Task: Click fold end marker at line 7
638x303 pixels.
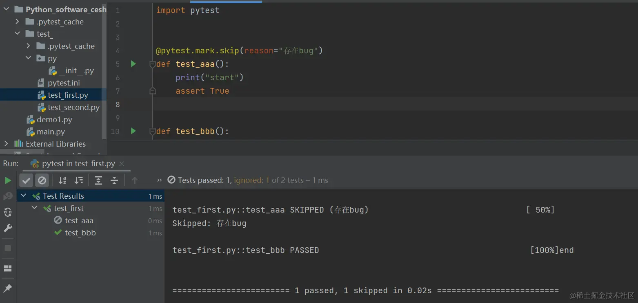Action: pos(153,91)
